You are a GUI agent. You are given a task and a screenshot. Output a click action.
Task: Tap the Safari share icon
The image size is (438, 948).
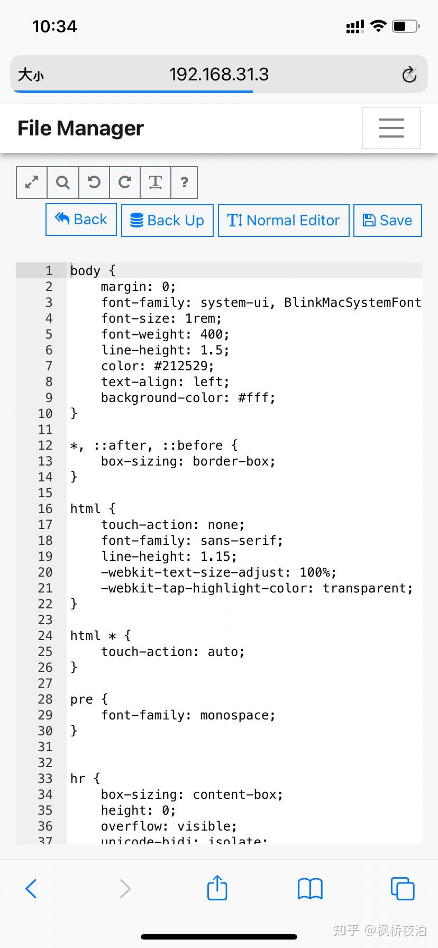[217, 888]
